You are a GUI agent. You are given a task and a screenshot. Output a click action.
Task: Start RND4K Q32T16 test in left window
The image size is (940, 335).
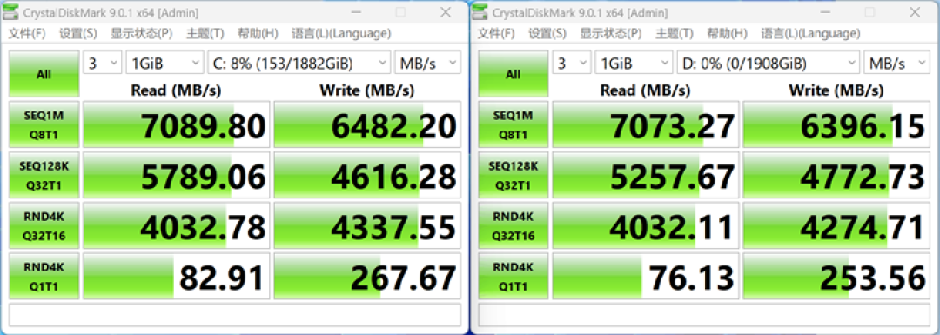click(44, 226)
